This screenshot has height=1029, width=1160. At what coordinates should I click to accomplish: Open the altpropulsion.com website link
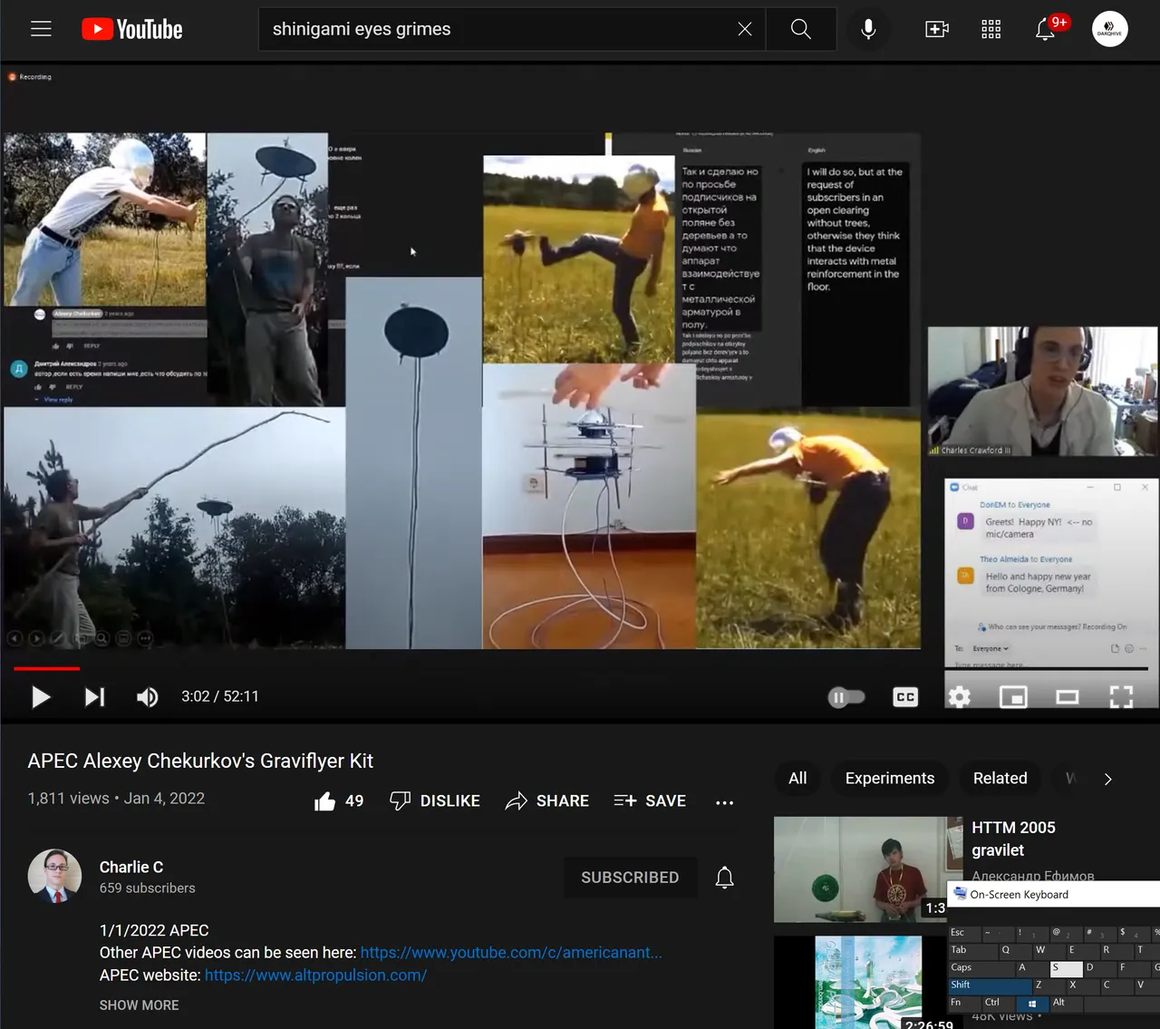coord(315,975)
